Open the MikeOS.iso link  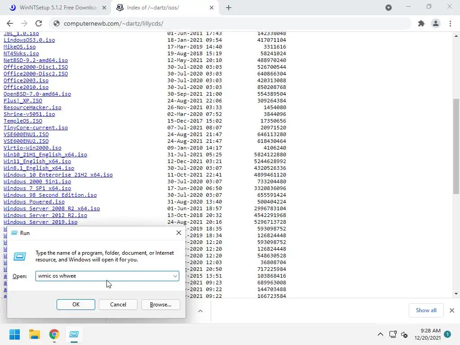20,47
